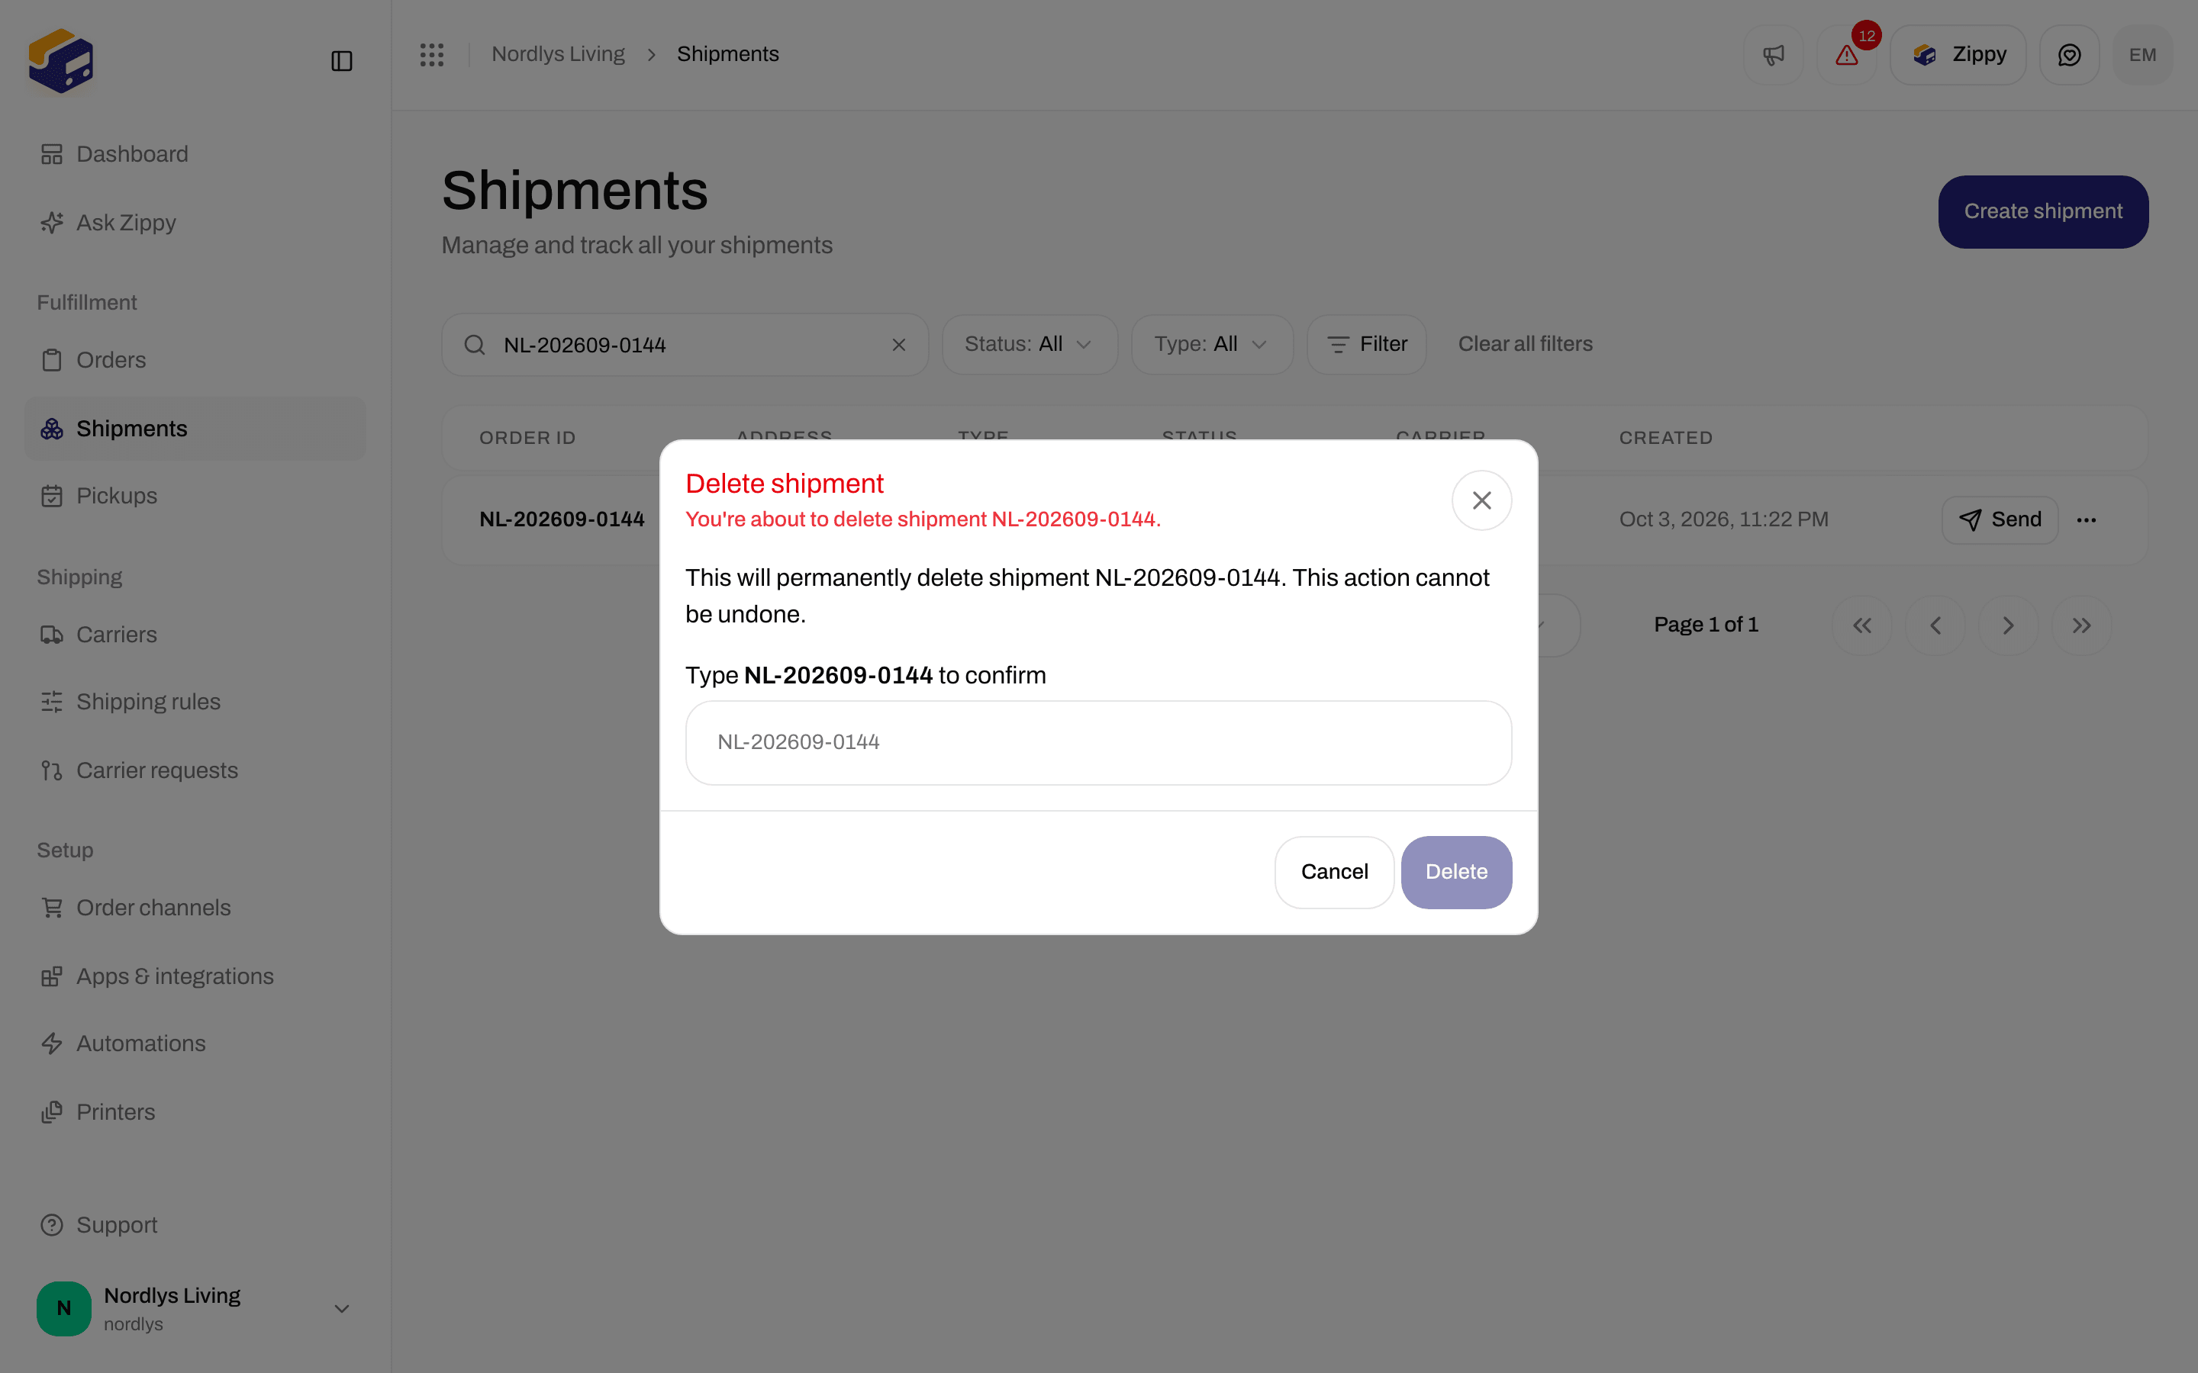Image resolution: width=2198 pixels, height=1373 pixels.
Task: Click the Page 1 of 1 label
Action: [1706, 625]
